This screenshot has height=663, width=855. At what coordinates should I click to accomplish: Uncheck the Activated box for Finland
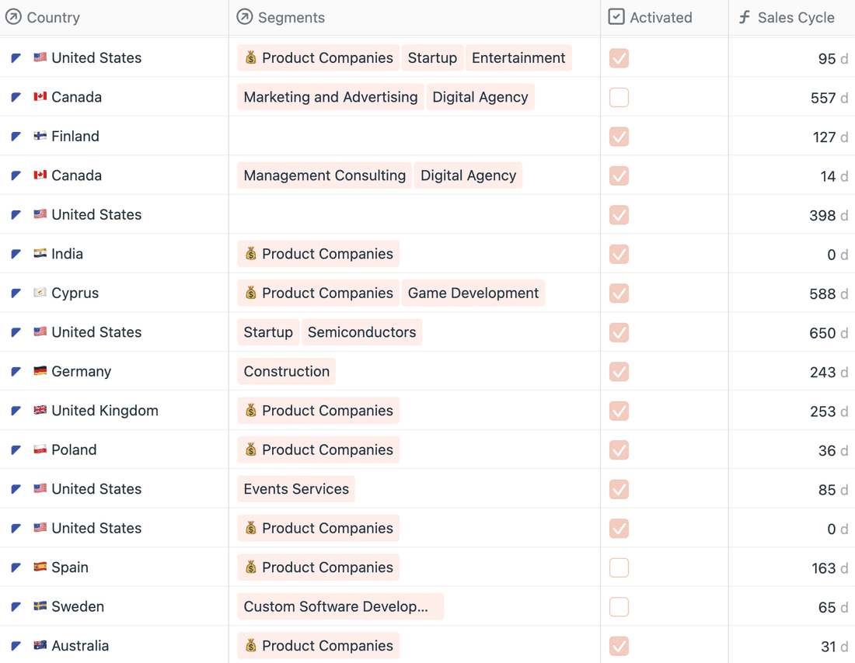pyautogui.click(x=619, y=136)
